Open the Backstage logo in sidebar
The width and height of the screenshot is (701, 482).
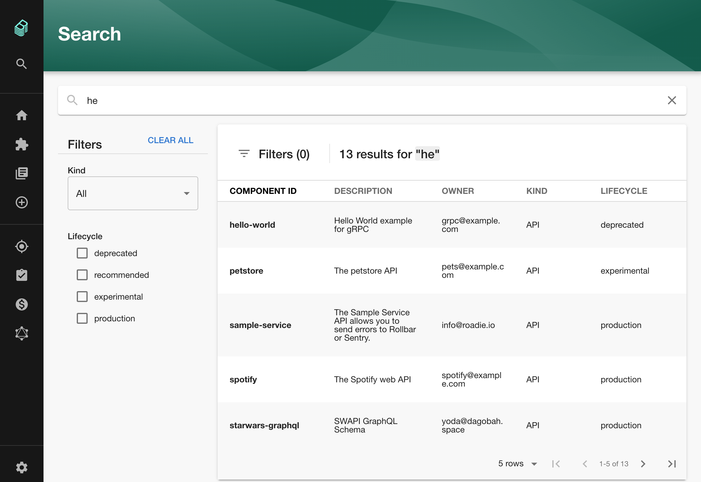pos(21,28)
